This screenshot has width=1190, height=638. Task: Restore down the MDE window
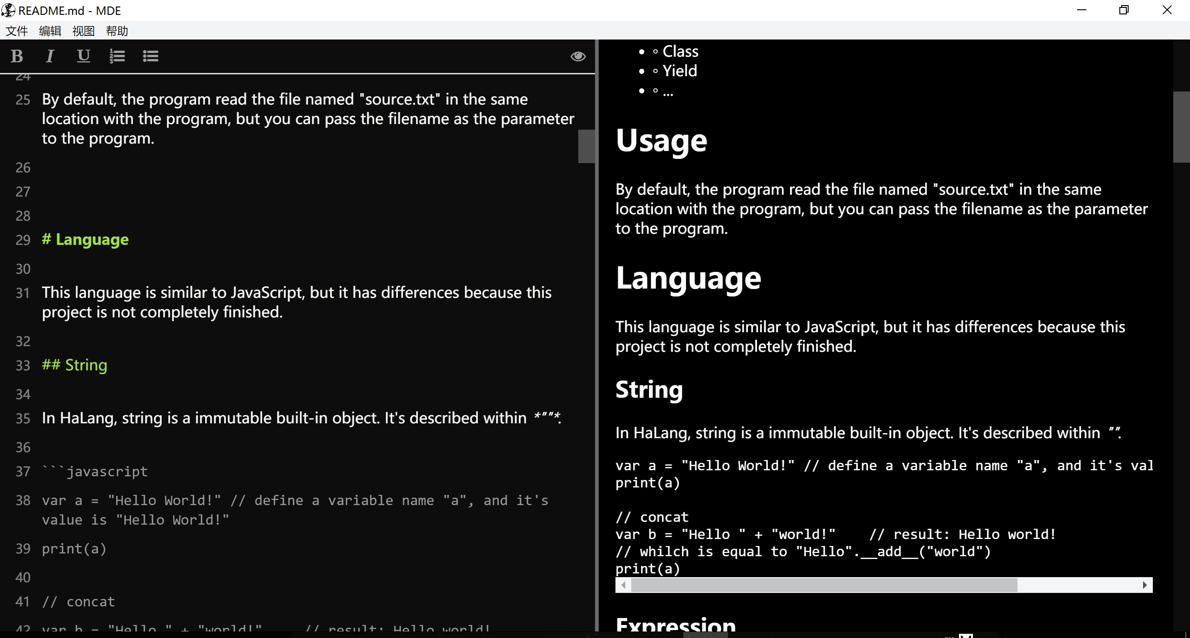coord(1124,10)
